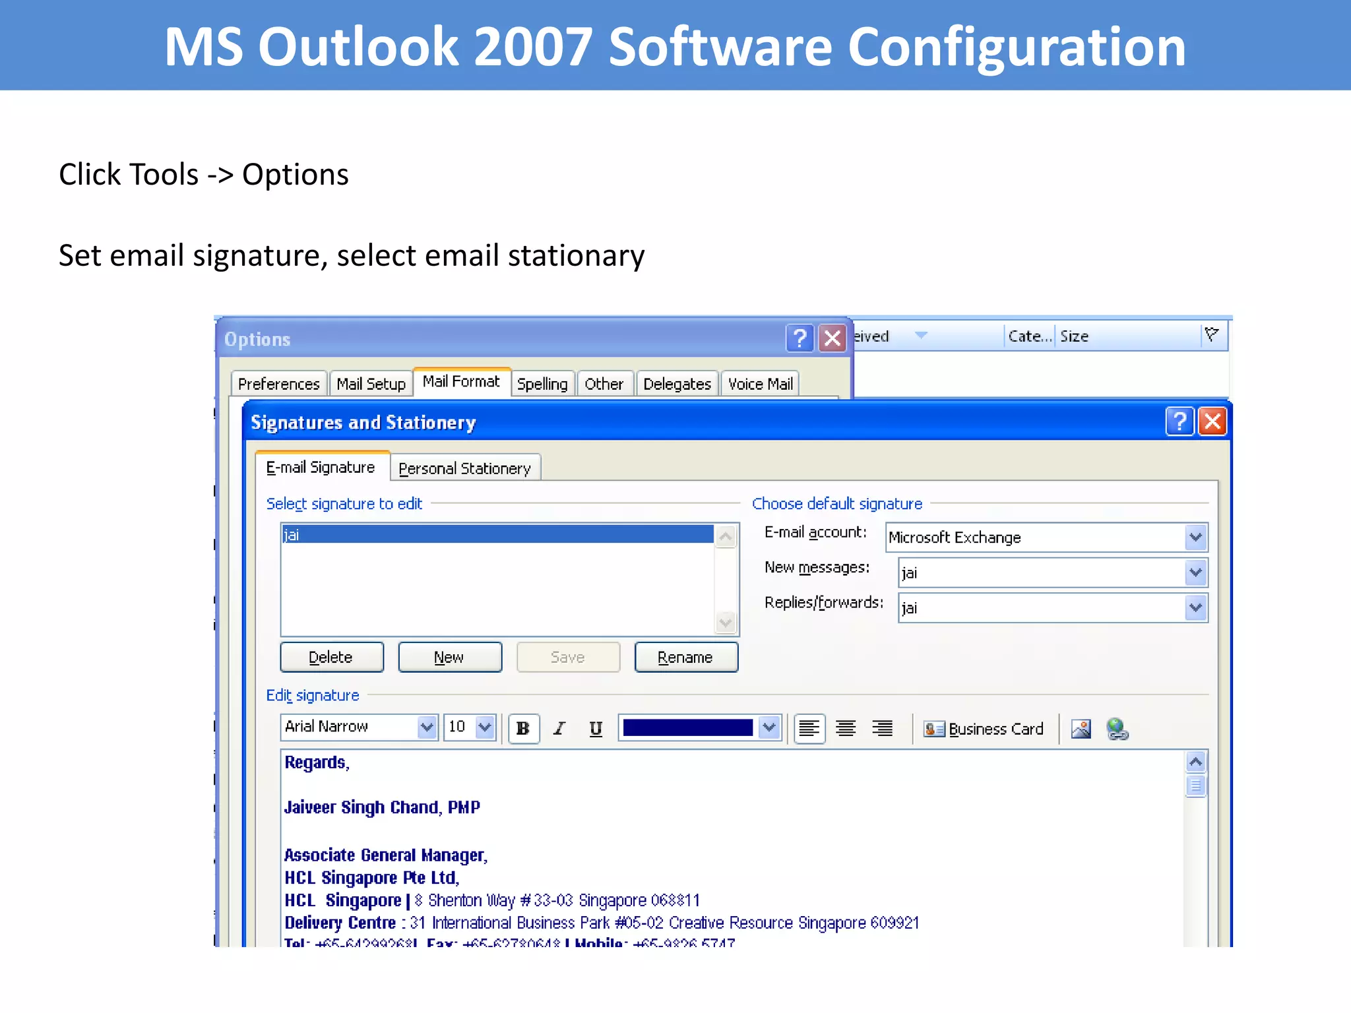Switch to Personal Stationery tab
This screenshot has width=1351, height=1013.
tap(465, 468)
